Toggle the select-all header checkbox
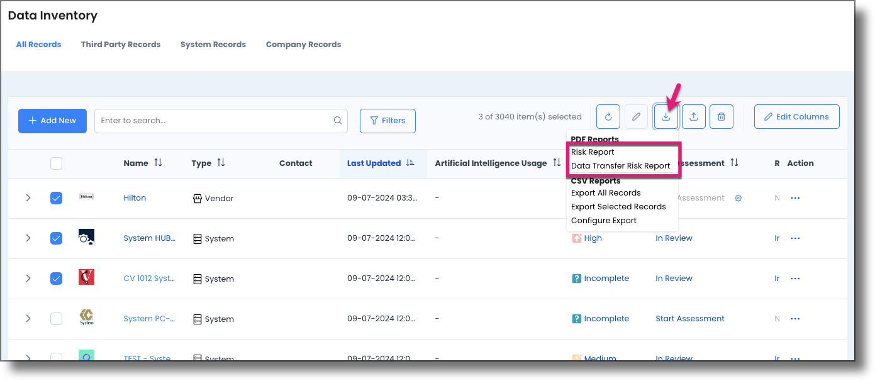The width and height of the screenshot is (875, 381). coord(56,163)
